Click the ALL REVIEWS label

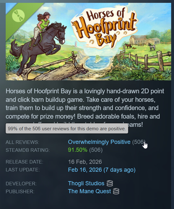22,142
